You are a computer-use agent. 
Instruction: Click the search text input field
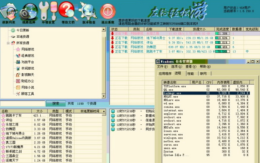tap(23, 103)
